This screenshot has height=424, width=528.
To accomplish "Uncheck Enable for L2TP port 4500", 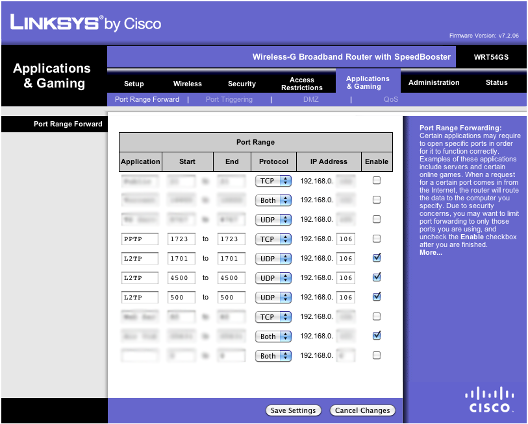I will pos(377,277).
